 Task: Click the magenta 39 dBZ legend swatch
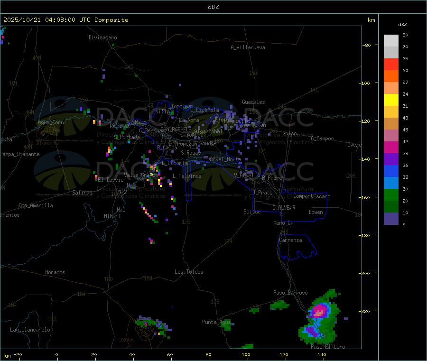pyautogui.click(x=391, y=147)
